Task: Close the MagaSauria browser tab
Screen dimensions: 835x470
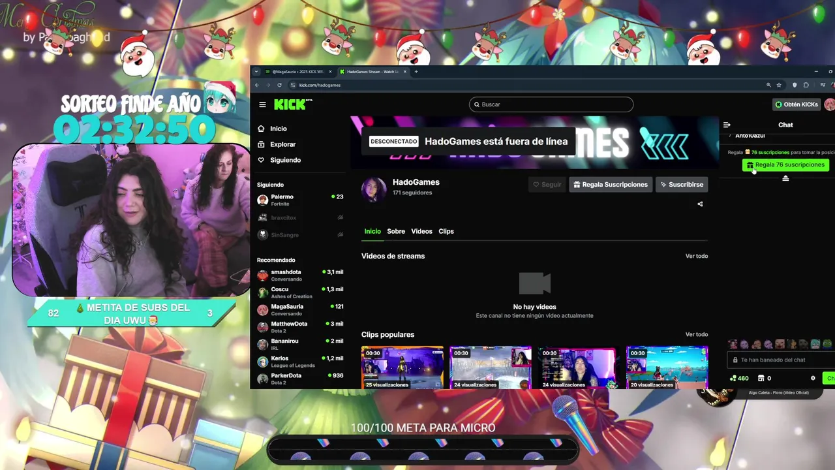Action: 331,72
